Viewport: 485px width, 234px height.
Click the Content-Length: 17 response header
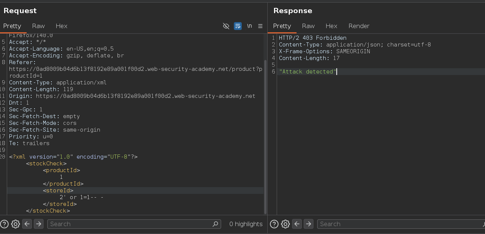309,58
